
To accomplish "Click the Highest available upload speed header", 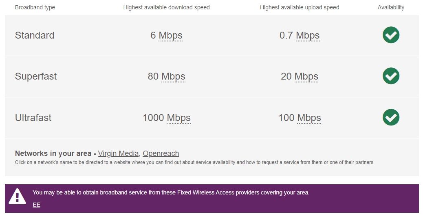I will [300, 7].
